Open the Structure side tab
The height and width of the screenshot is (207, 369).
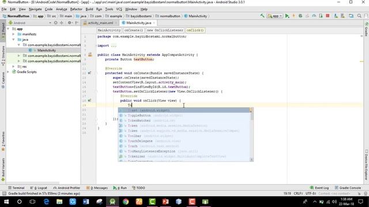pyautogui.click(x=3, y=56)
